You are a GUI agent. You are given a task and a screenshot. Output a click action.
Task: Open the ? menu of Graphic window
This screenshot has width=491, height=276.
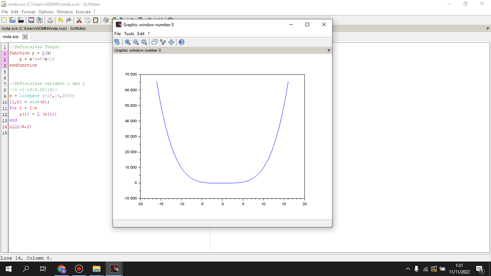pyautogui.click(x=149, y=34)
